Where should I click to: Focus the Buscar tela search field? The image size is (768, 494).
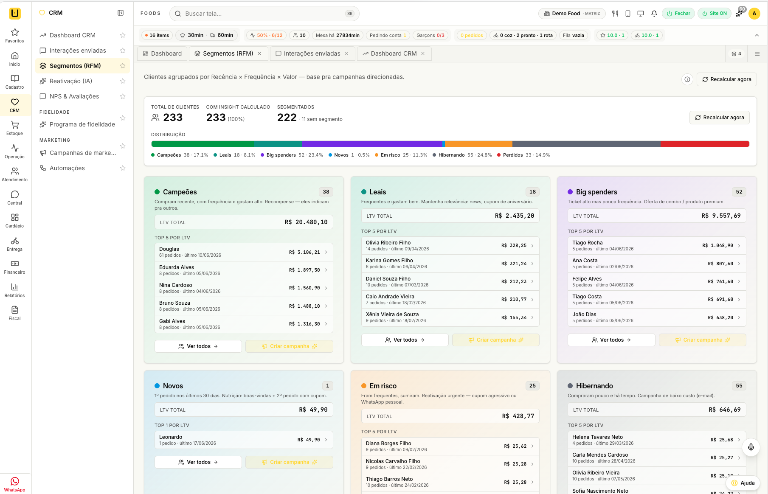[264, 14]
